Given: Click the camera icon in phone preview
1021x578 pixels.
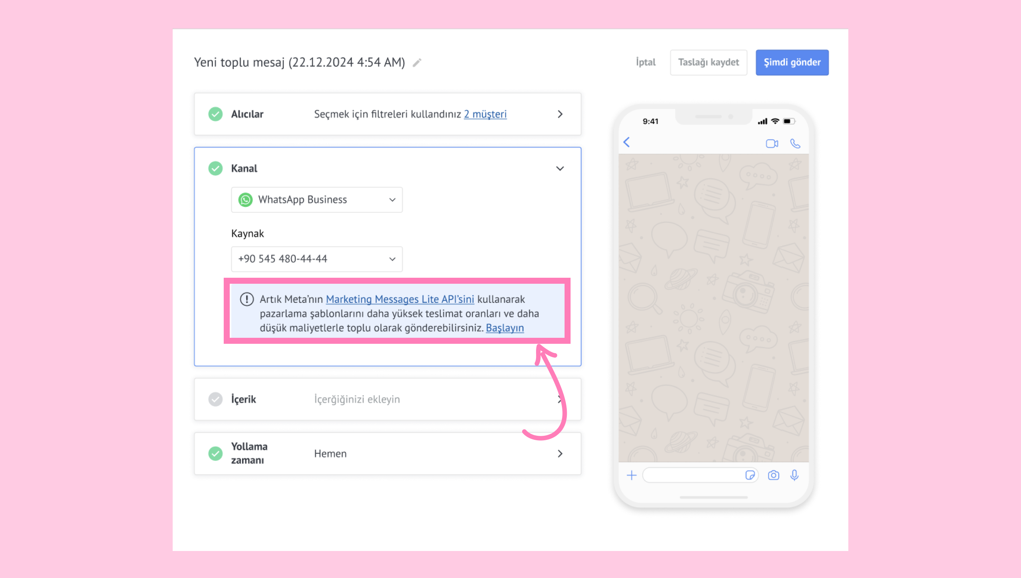Looking at the screenshot, I should tap(773, 475).
